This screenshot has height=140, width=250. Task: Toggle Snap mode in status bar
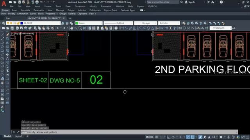point(161,137)
